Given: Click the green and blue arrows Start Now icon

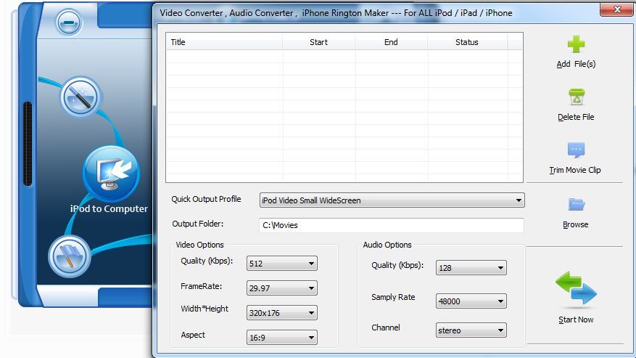Looking at the screenshot, I should 576,288.
